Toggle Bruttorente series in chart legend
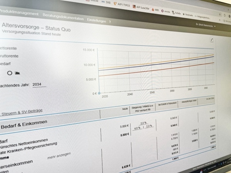The width and height of the screenshot is (231, 173). (9, 55)
